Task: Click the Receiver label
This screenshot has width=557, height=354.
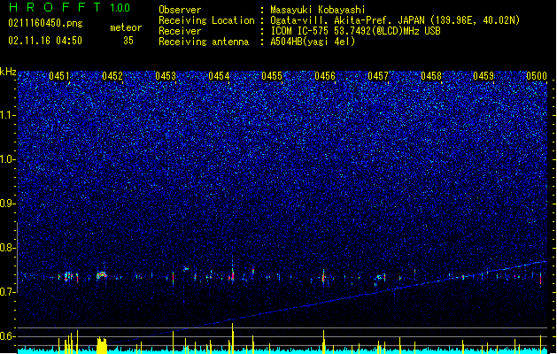Action: pyautogui.click(x=180, y=31)
